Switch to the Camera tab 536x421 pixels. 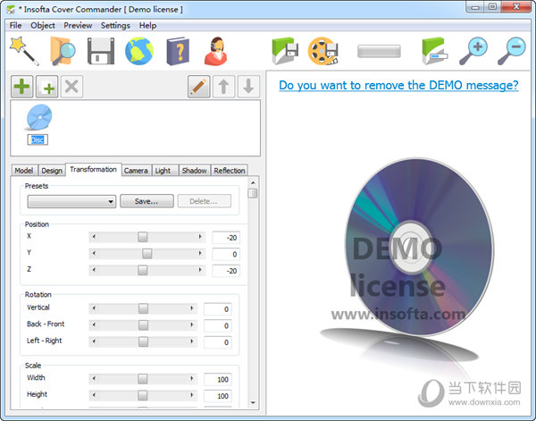click(136, 171)
